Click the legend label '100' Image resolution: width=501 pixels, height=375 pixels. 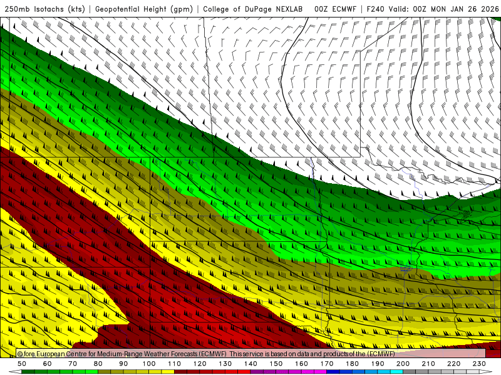(x=149, y=364)
